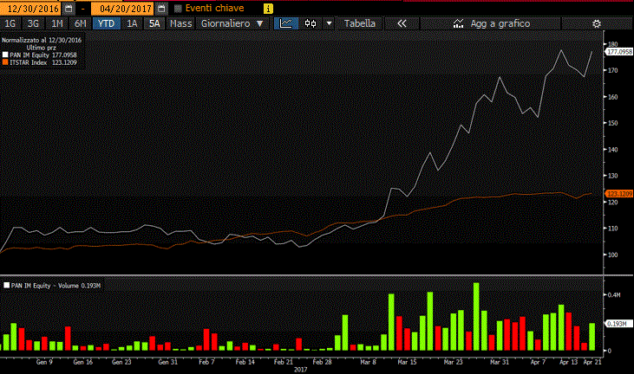Screen dimensions: 634x374
Task: Expand the chart type dropdown arrow
Action: [328, 23]
